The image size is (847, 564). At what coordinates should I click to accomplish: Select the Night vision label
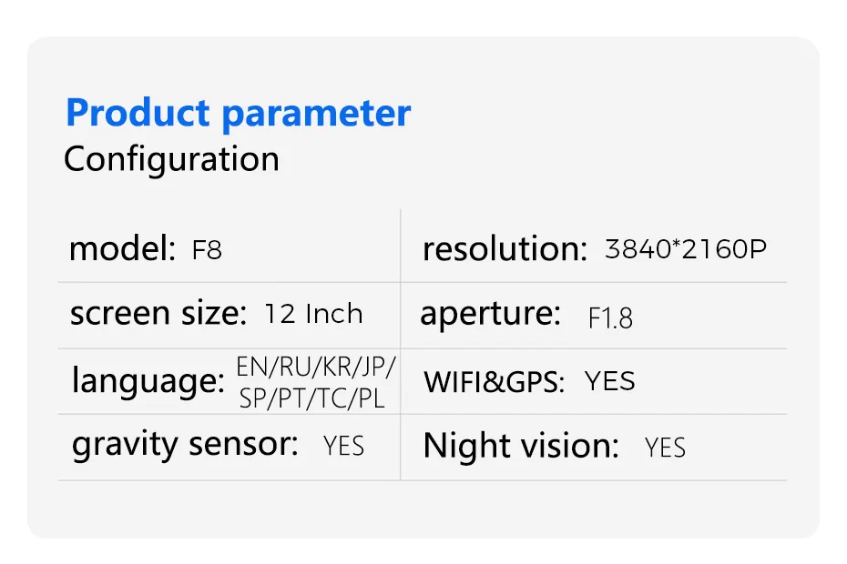click(x=521, y=446)
